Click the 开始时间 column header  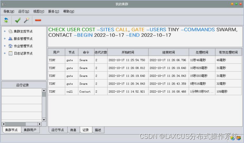[128, 52]
